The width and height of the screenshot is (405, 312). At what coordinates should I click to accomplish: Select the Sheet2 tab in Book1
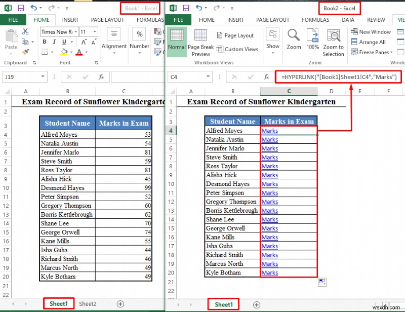click(87, 303)
